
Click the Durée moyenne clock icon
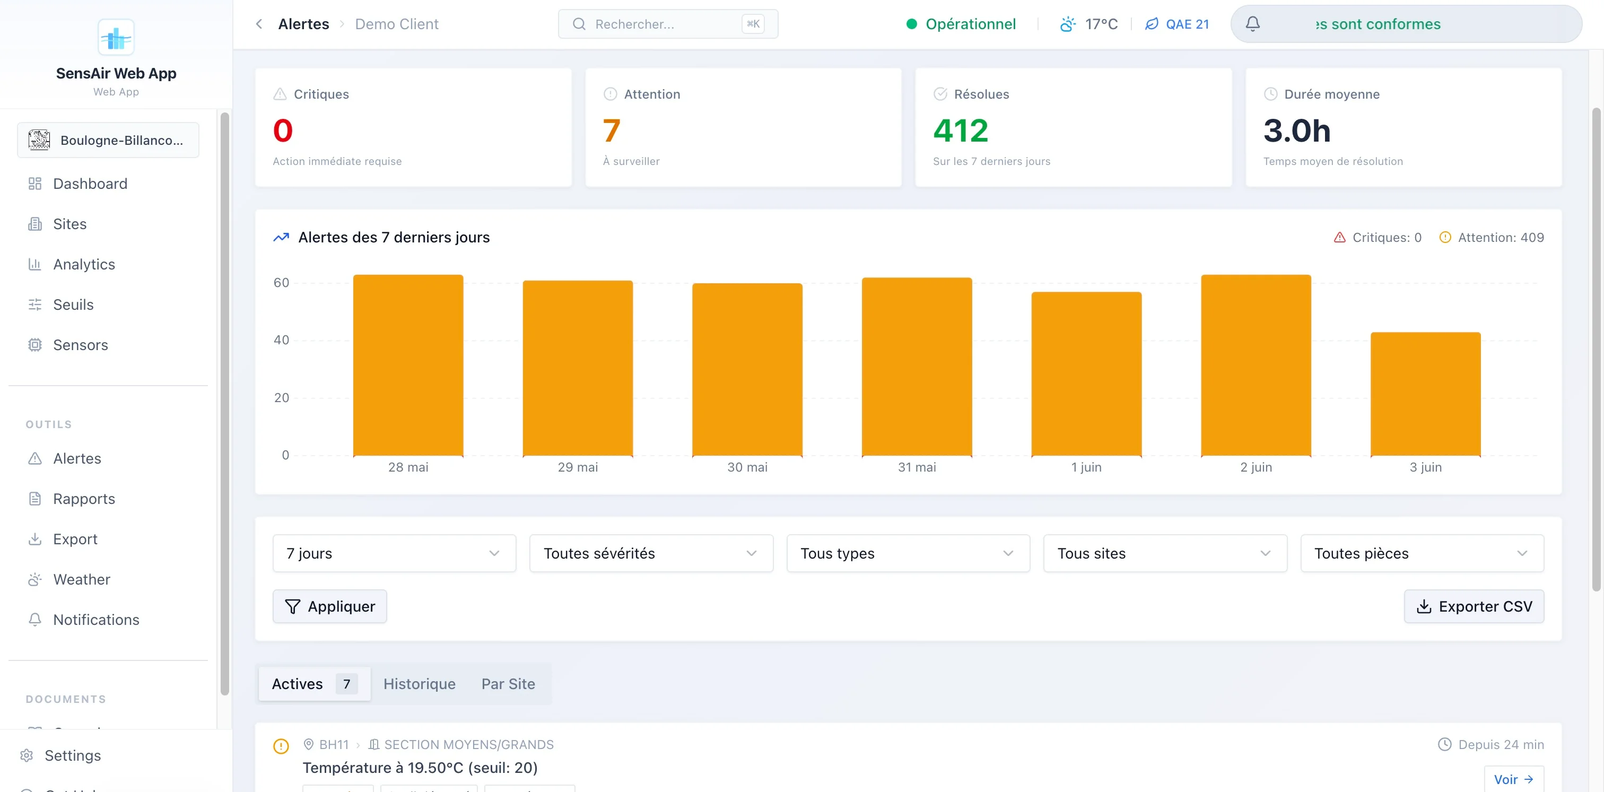pos(1270,94)
